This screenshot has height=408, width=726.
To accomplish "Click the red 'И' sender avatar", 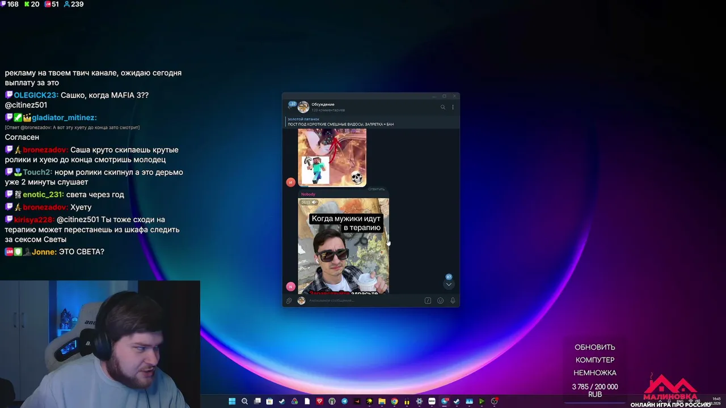I will [x=291, y=182].
